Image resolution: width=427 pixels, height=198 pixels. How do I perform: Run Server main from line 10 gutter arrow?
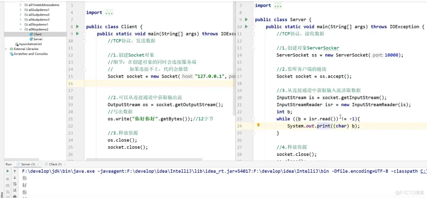click(246, 27)
